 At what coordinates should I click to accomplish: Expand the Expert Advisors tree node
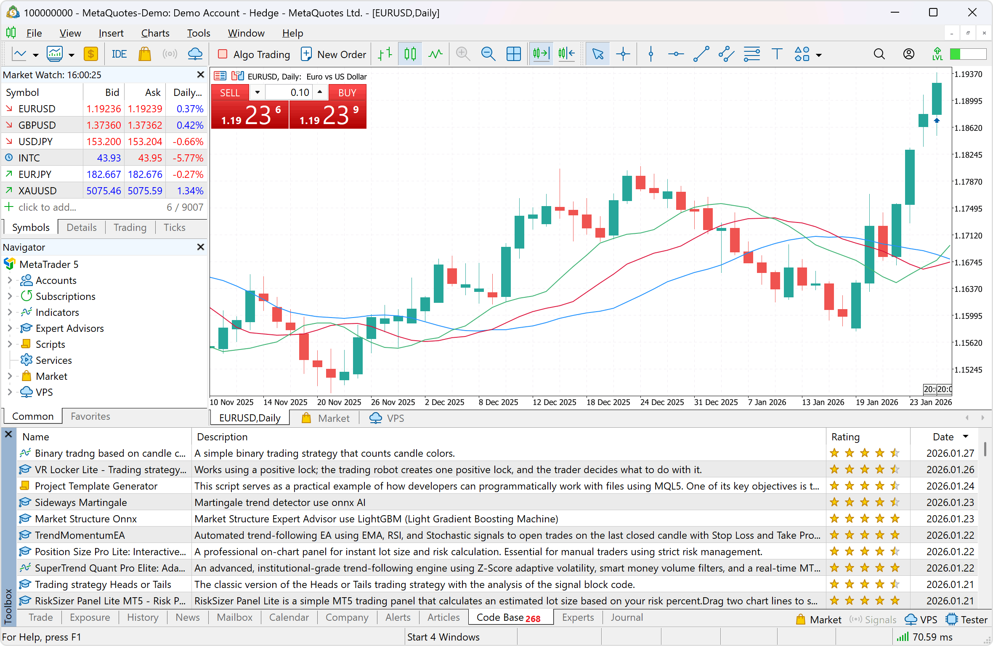(10, 328)
